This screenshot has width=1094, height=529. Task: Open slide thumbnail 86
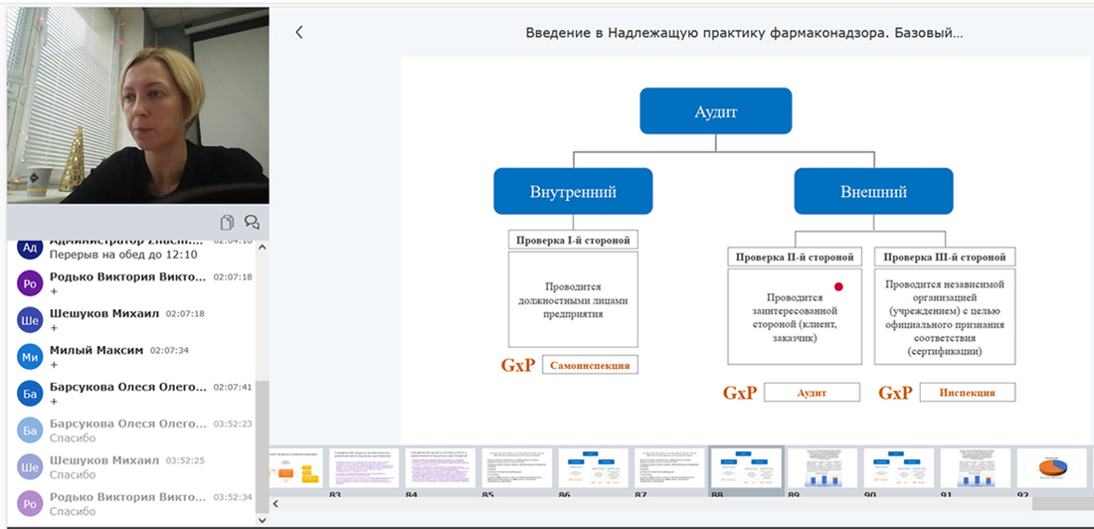(x=592, y=467)
